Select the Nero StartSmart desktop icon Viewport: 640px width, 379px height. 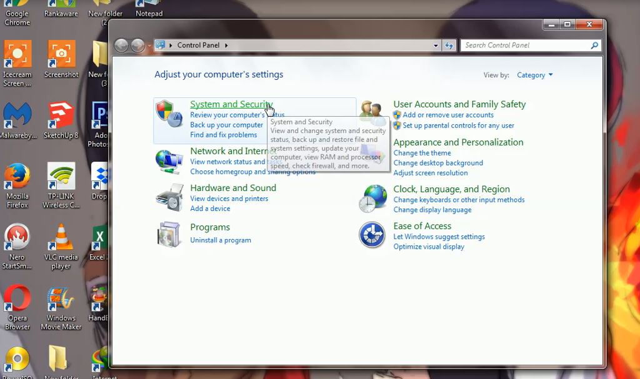coord(17,247)
